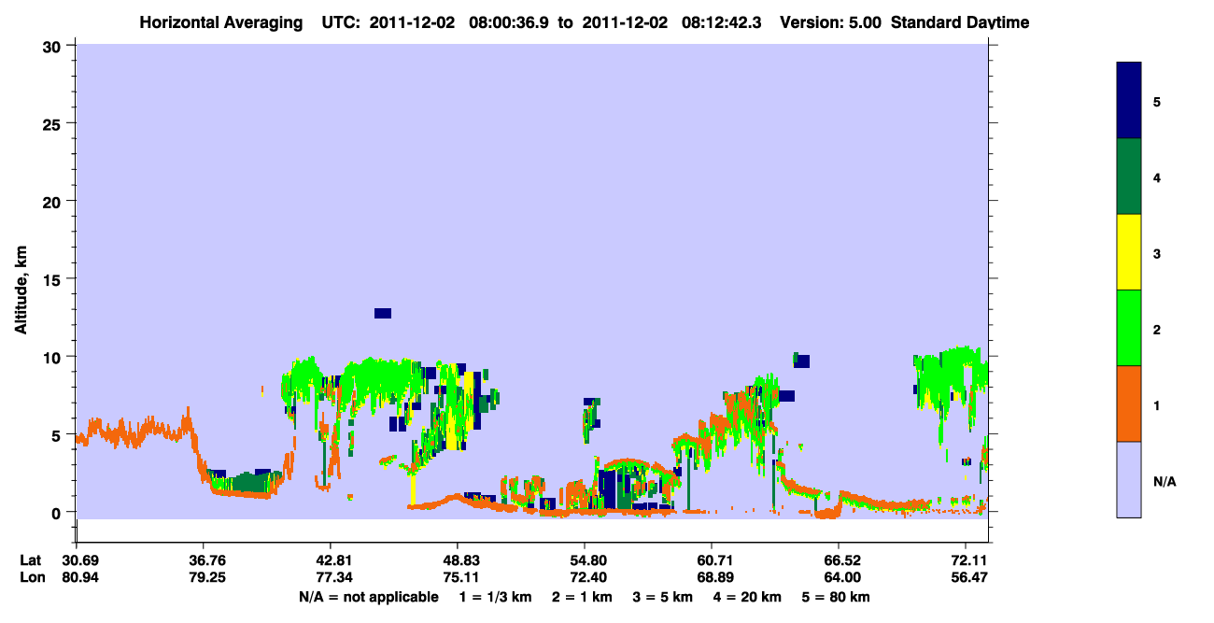Viewport: 1214px width, 623px height.
Task: Click the 'Lat' row label
Action: pos(31,560)
